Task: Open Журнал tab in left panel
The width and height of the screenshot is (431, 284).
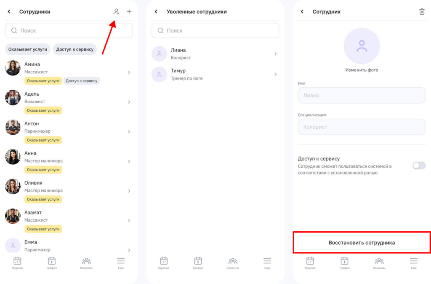Action: (x=17, y=263)
